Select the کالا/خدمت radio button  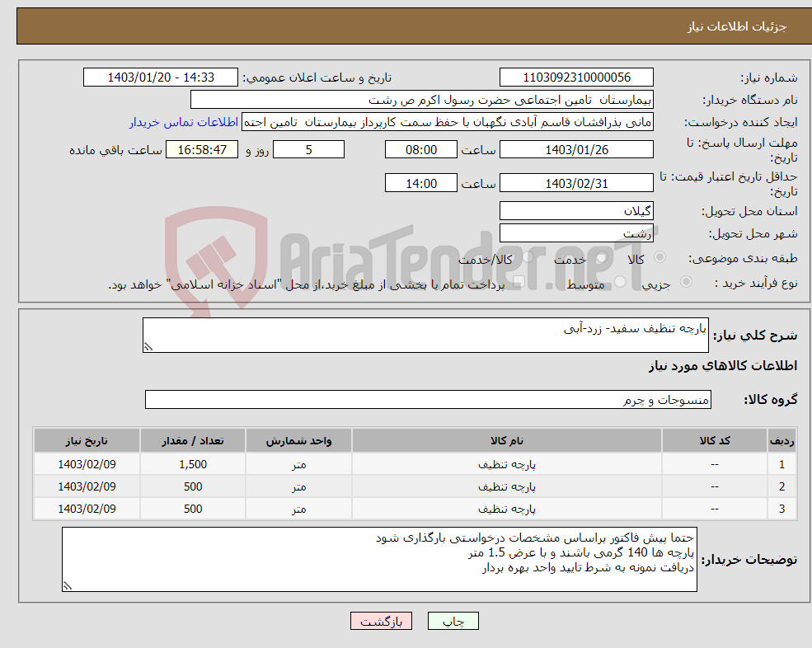pos(528,257)
